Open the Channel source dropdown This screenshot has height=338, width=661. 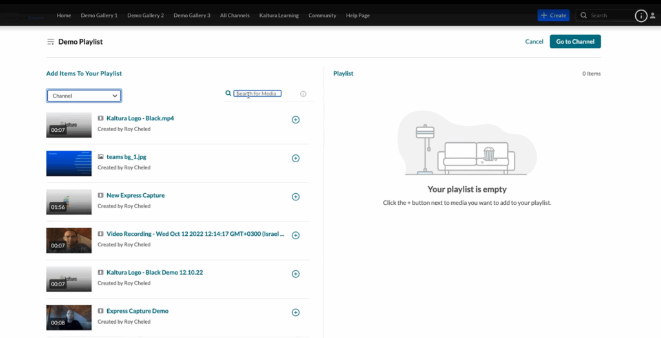click(x=84, y=96)
